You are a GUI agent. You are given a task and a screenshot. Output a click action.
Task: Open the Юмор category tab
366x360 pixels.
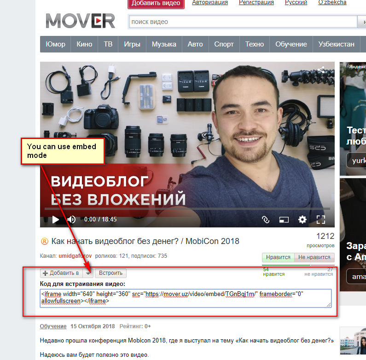click(55, 44)
